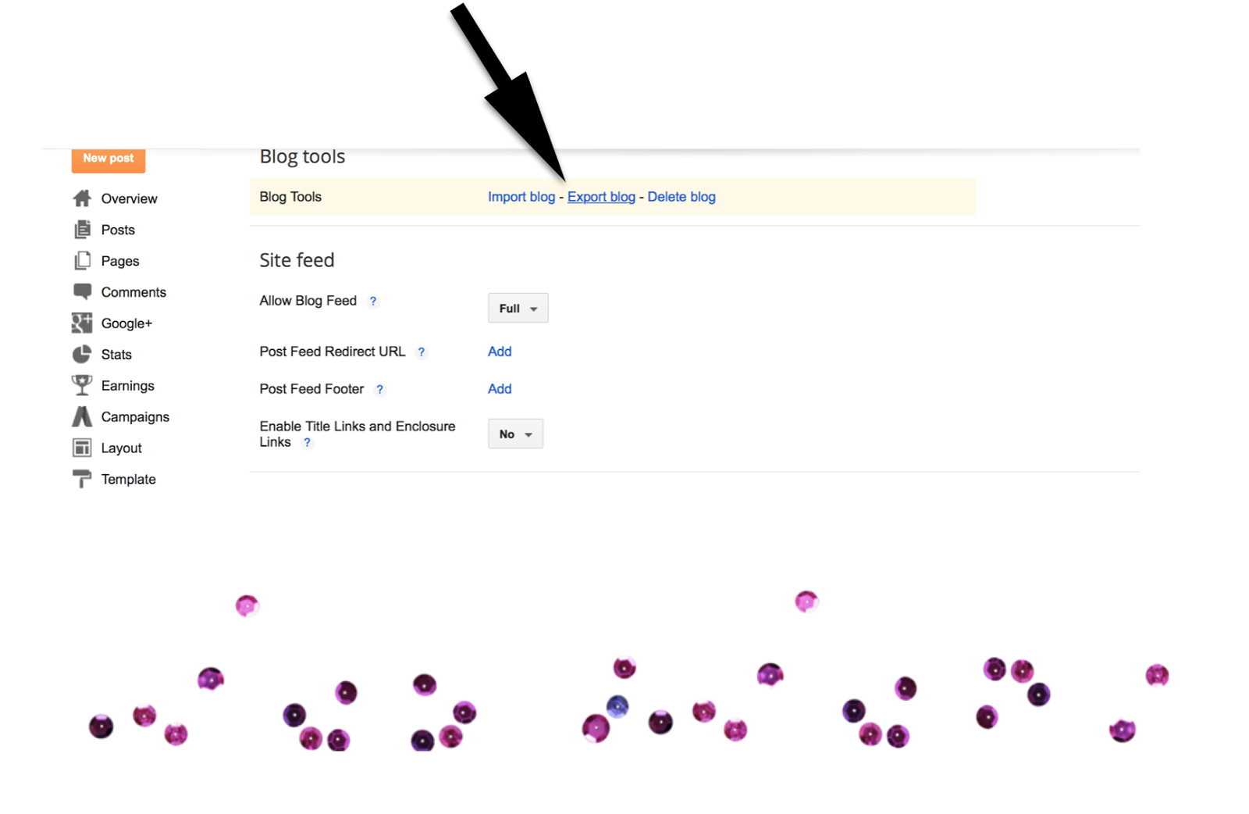This screenshot has height=814, width=1249.
Task: Click the Earnings trophy icon
Action: 82,385
